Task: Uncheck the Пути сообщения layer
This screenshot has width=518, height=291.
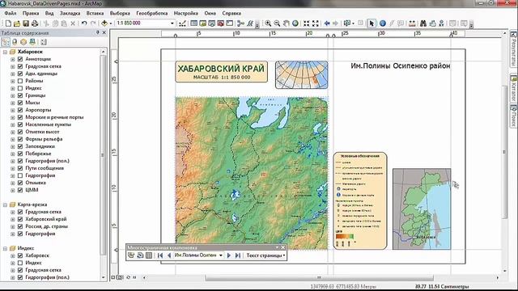Action: 20,168
